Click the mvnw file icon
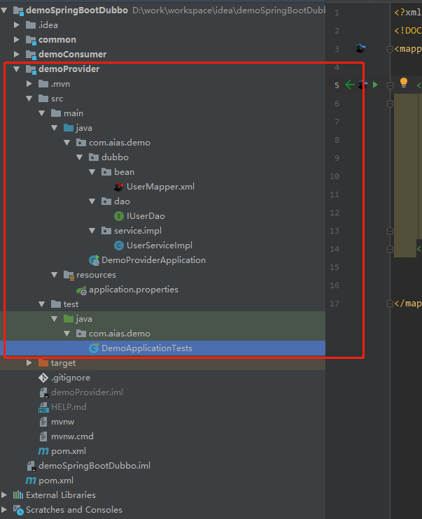Viewport: 422px width, 519px height. pos(43,422)
